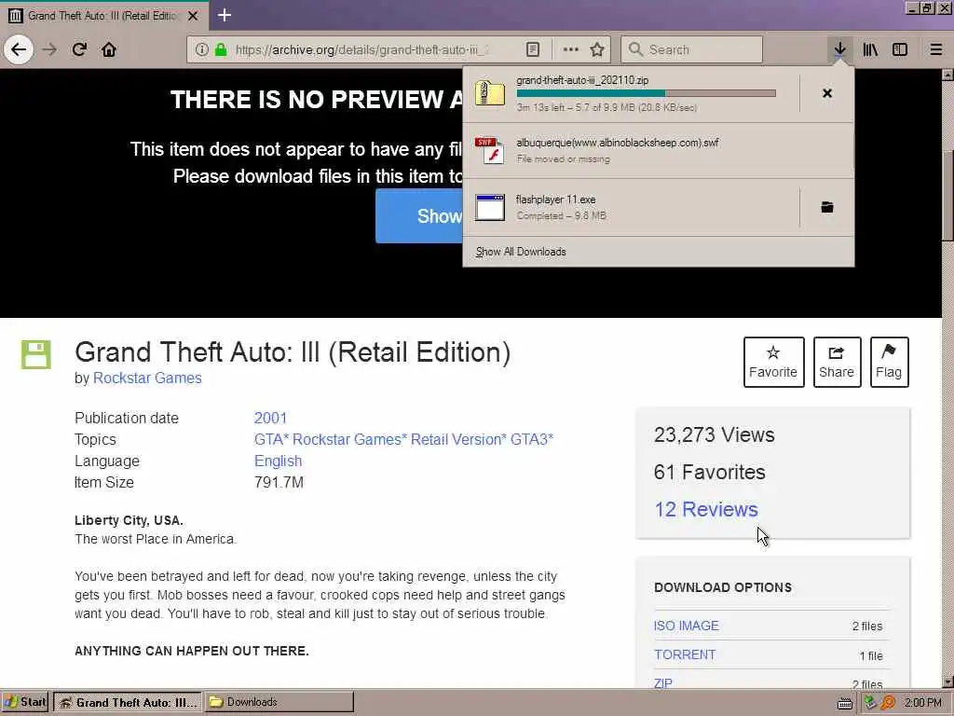
Task: Toggle the downloads arrow toolbar button
Action: pyautogui.click(x=839, y=49)
